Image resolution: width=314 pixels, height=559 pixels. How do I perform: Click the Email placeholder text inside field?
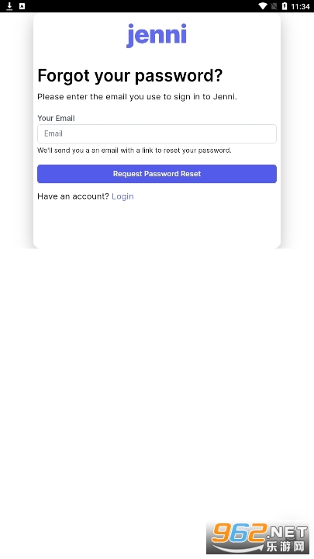pos(53,134)
